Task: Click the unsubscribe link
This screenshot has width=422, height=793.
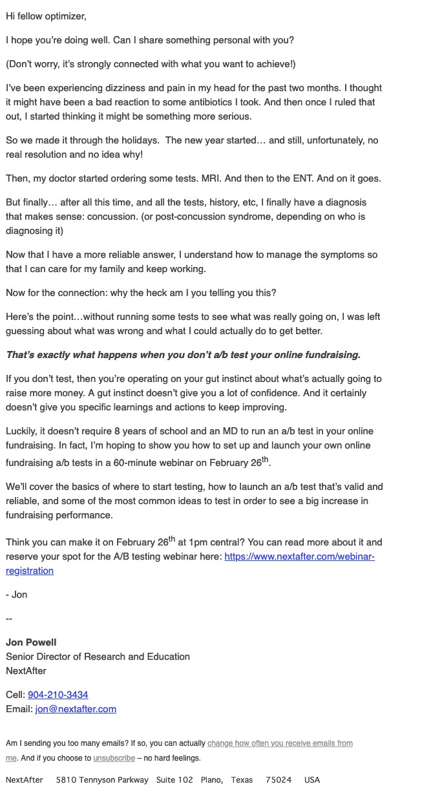Action: coord(114,758)
